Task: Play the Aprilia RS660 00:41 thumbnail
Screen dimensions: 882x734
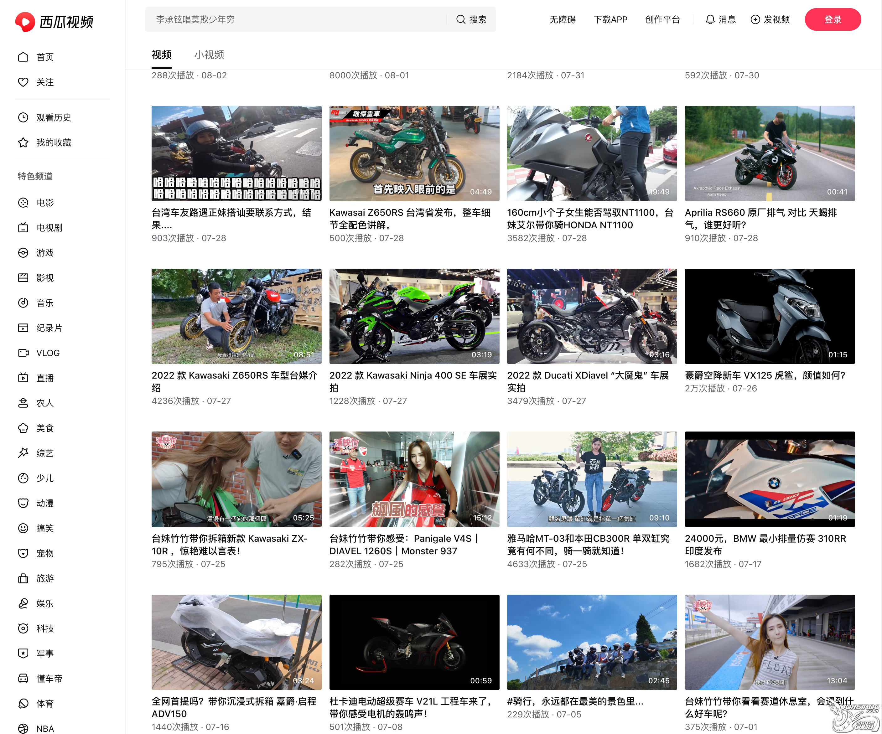Action: click(x=770, y=153)
